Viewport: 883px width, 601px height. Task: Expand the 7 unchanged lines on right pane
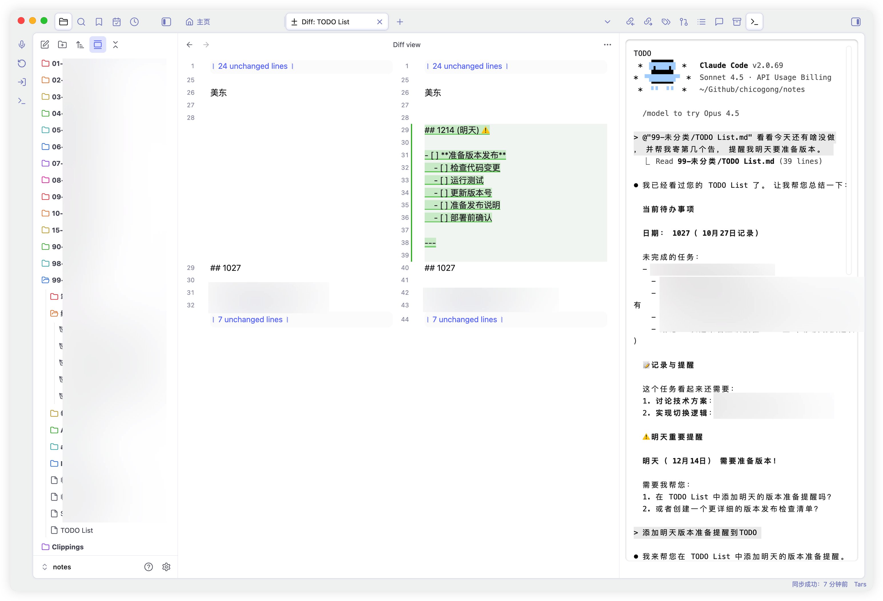464,320
